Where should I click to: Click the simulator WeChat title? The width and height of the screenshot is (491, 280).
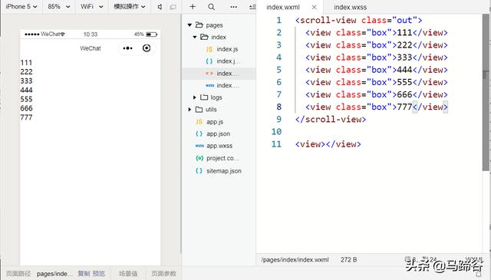pos(91,48)
